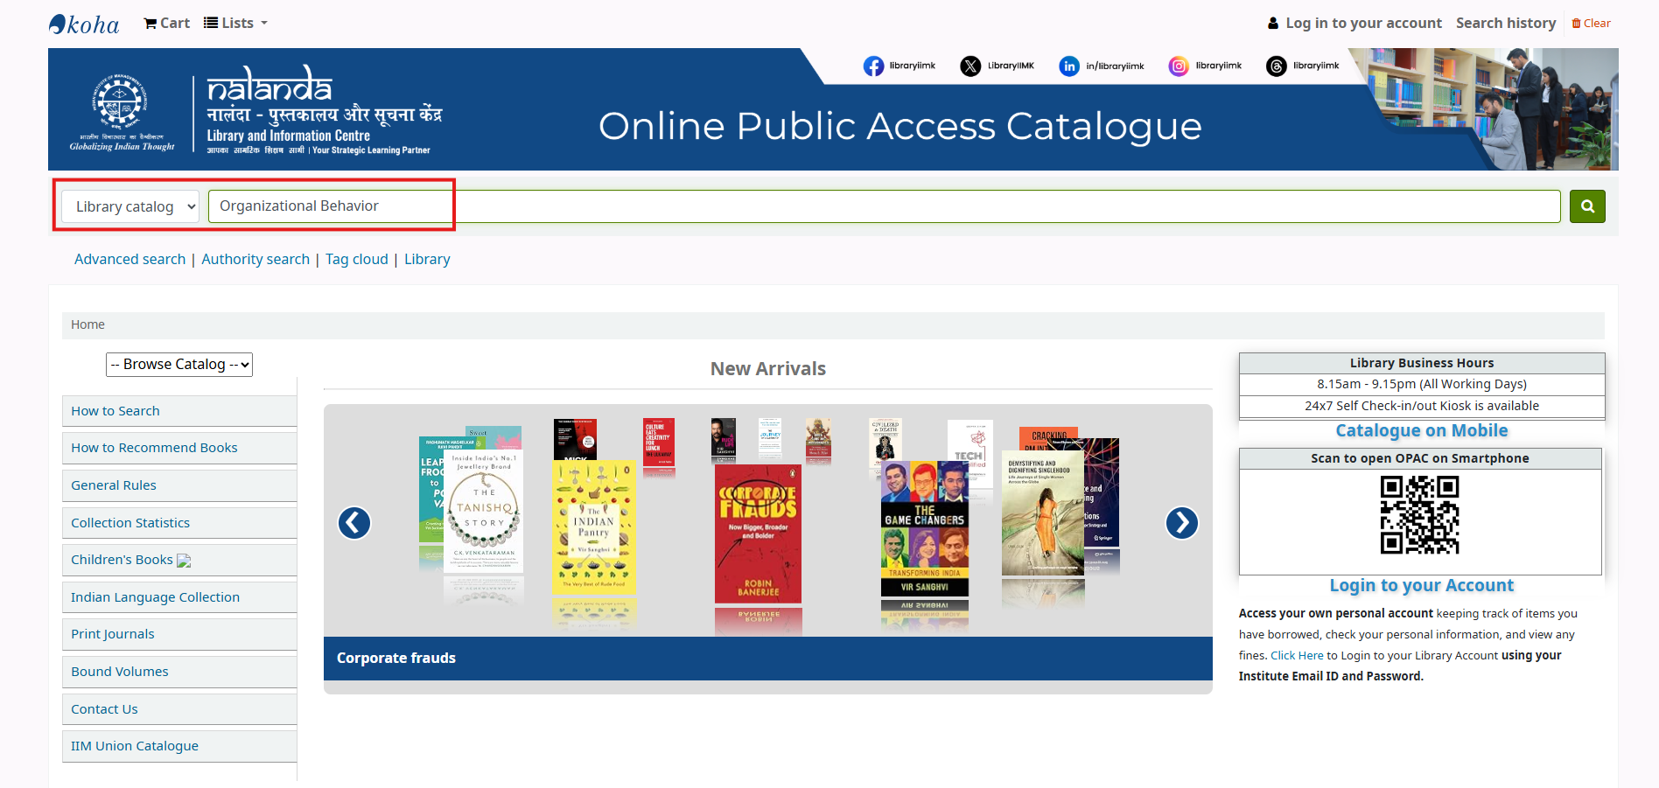Expand the Lists dropdown menu

tap(235, 24)
